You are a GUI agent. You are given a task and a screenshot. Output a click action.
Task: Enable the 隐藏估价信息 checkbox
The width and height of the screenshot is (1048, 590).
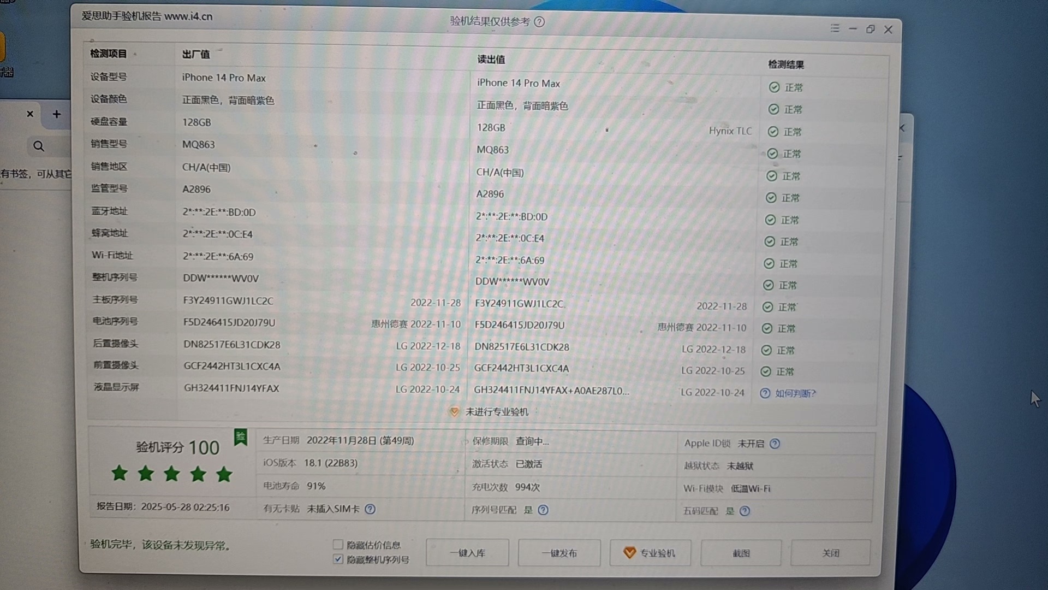pyautogui.click(x=338, y=545)
